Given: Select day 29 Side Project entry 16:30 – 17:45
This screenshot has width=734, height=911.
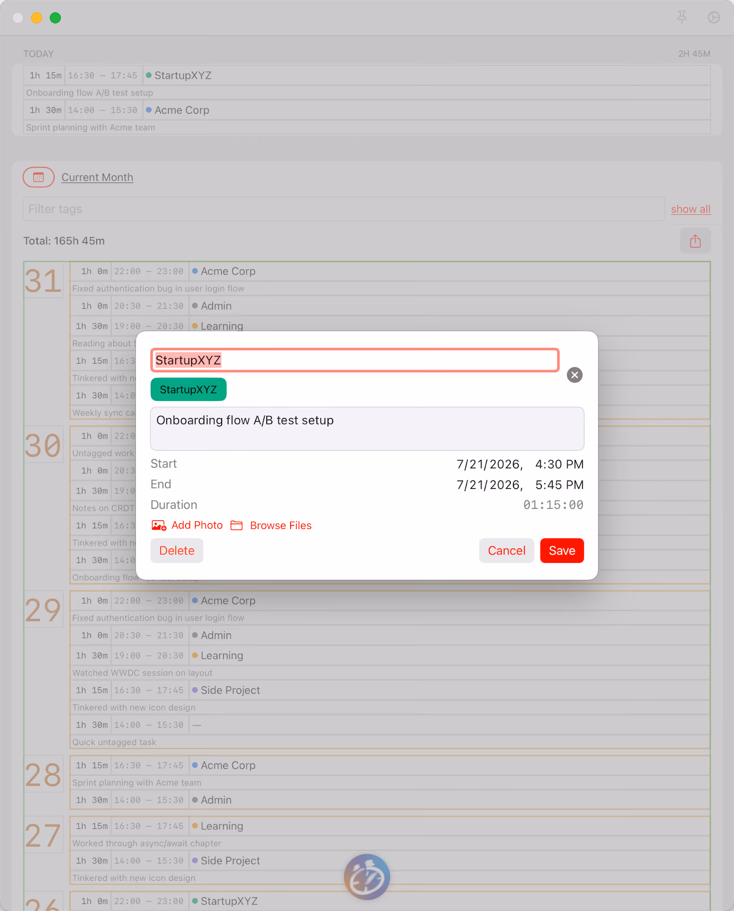Looking at the screenshot, I should coord(390,691).
